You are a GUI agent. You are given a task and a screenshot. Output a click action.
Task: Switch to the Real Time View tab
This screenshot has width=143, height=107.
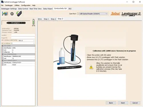[35, 9]
